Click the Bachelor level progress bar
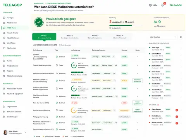The width and height of the screenshot is (186, 140). click(79, 95)
